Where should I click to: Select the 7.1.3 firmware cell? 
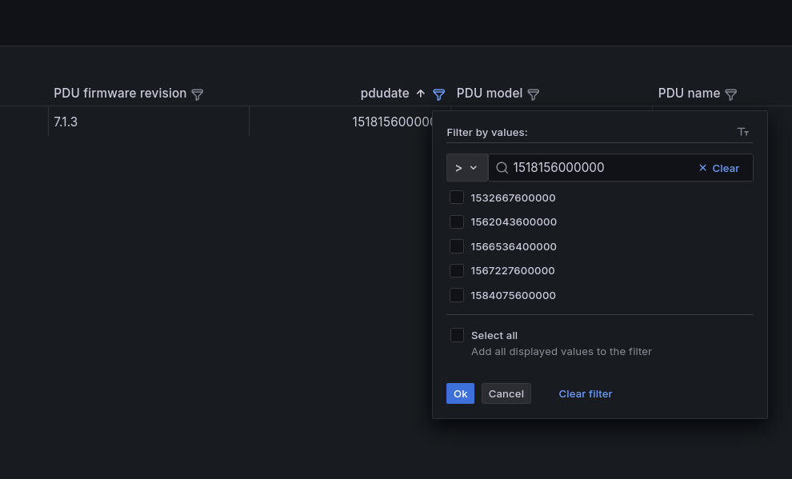(149, 122)
